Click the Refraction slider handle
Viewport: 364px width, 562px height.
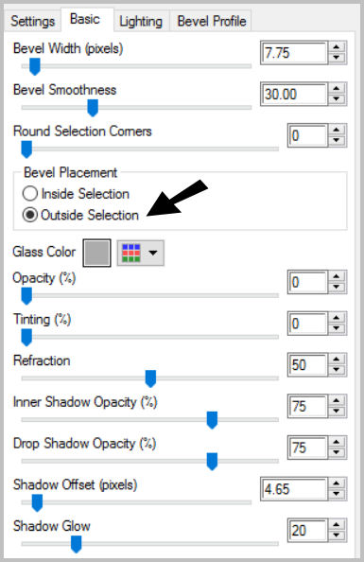coord(150,378)
